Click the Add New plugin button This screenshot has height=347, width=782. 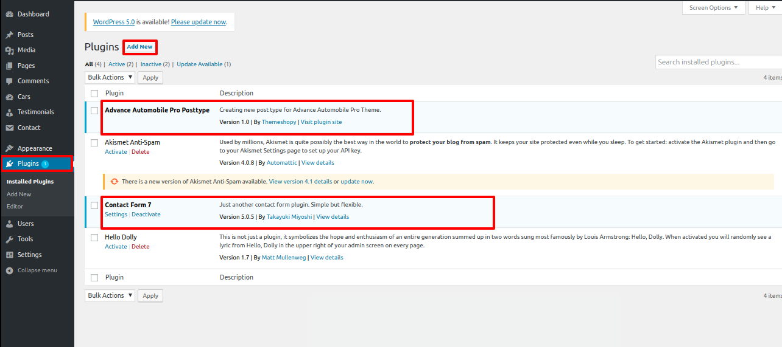coord(139,47)
